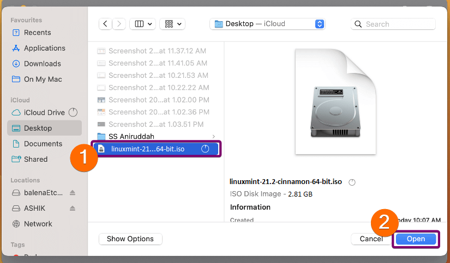Eject the balenaEtcher volume

pyautogui.click(x=73, y=193)
